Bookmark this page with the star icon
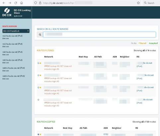Image resolution: width=160 pixels, height=136 pixels. coord(138,3)
